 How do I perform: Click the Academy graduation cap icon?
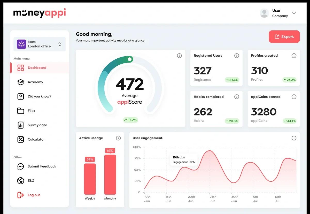20,82
